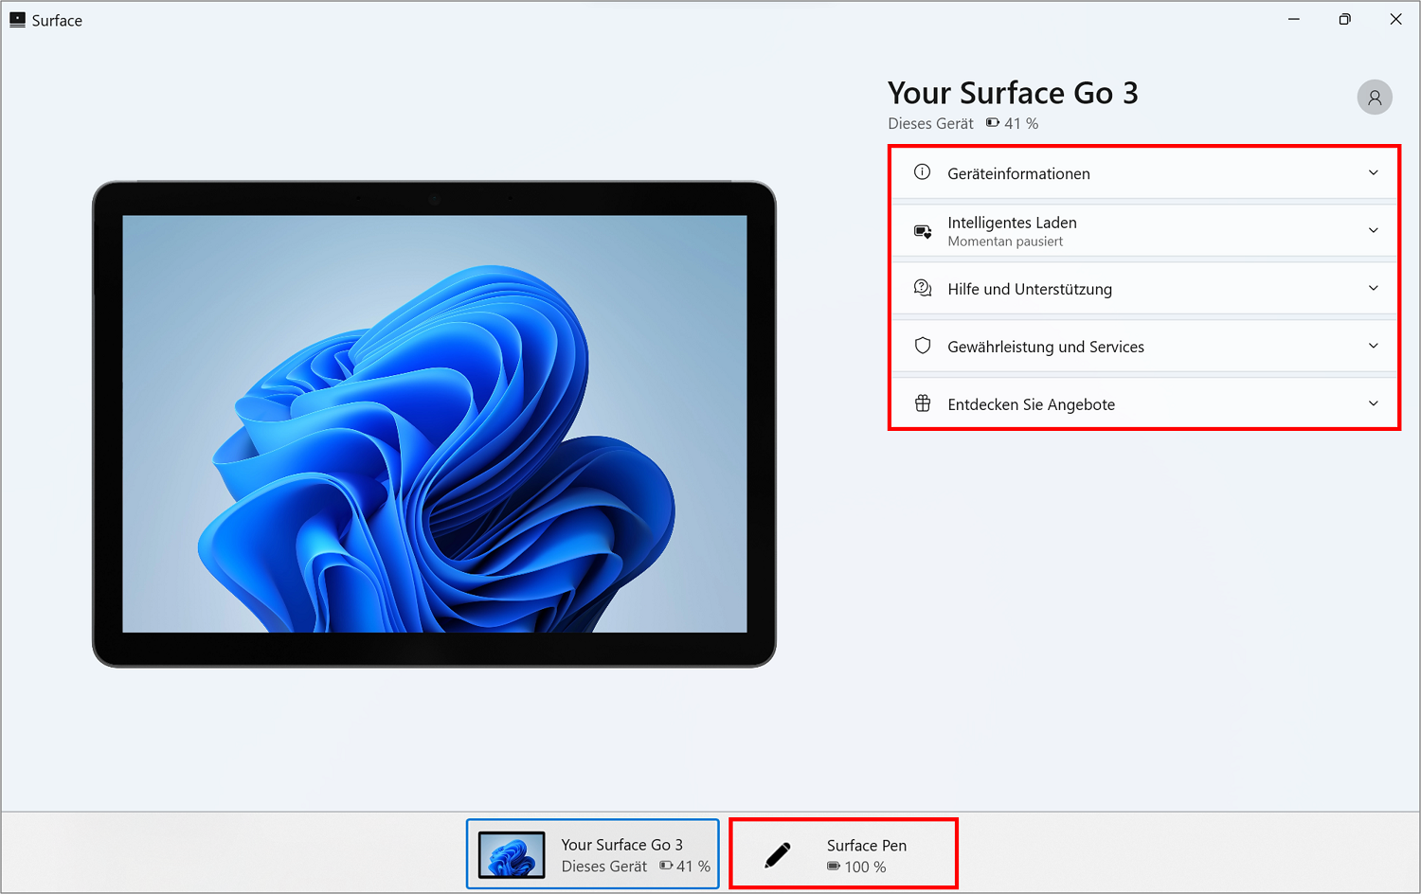Click the Gewährleistung und Services label

[x=1046, y=347]
